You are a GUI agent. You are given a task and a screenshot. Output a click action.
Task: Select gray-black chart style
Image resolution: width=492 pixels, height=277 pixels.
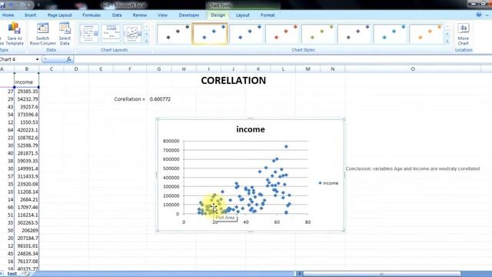click(x=174, y=33)
